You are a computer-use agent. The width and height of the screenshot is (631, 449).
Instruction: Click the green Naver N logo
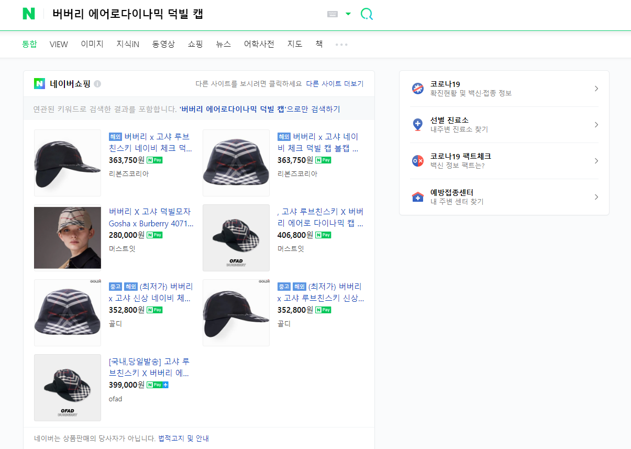click(29, 14)
